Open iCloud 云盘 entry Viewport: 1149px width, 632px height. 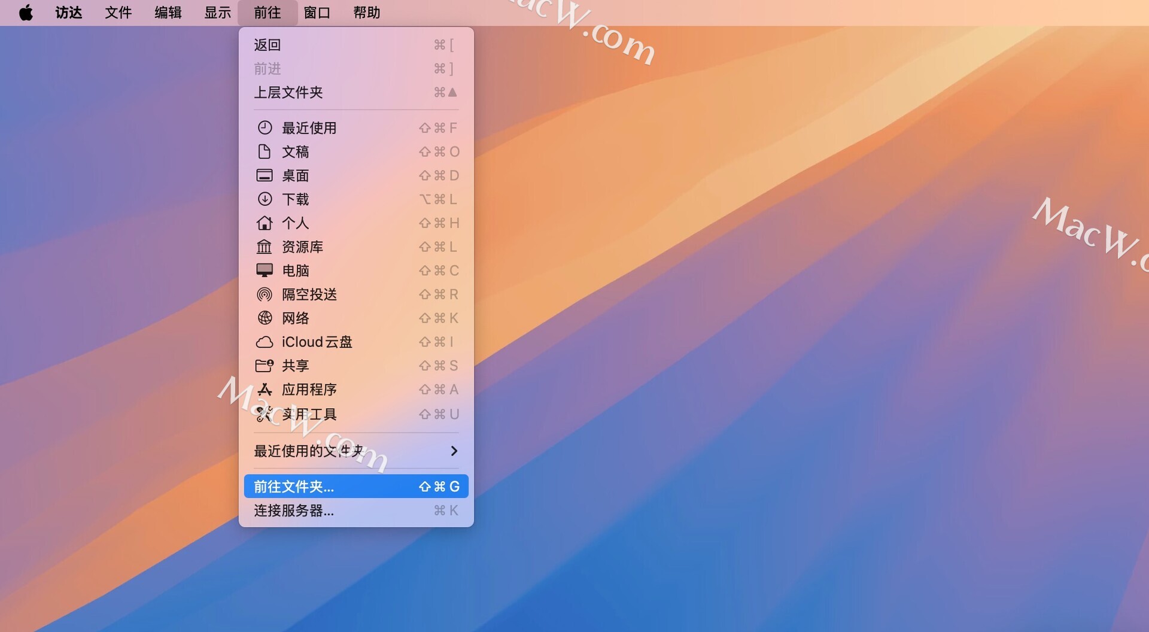point(356,342)
